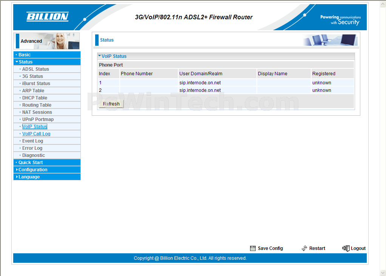386x276 pixels.
Task: Click the unknown status in row 2
Action: tap(321, 90)
